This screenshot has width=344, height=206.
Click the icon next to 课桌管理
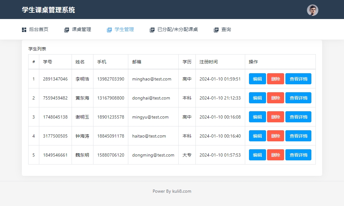coord(67,30)
